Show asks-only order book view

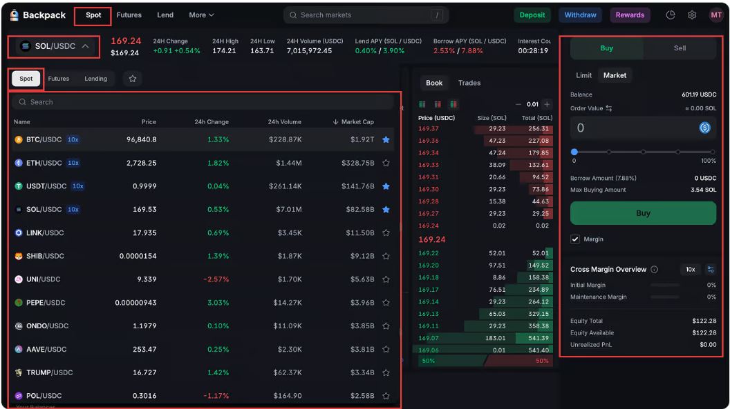tap(438, 104)
